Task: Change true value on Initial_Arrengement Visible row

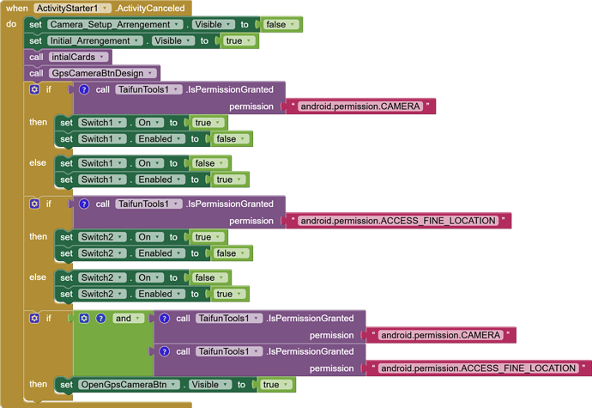Action: [239, 41]
